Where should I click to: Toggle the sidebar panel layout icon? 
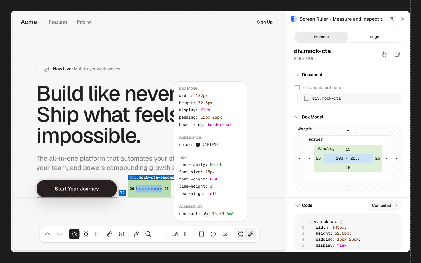click(186, 234)
